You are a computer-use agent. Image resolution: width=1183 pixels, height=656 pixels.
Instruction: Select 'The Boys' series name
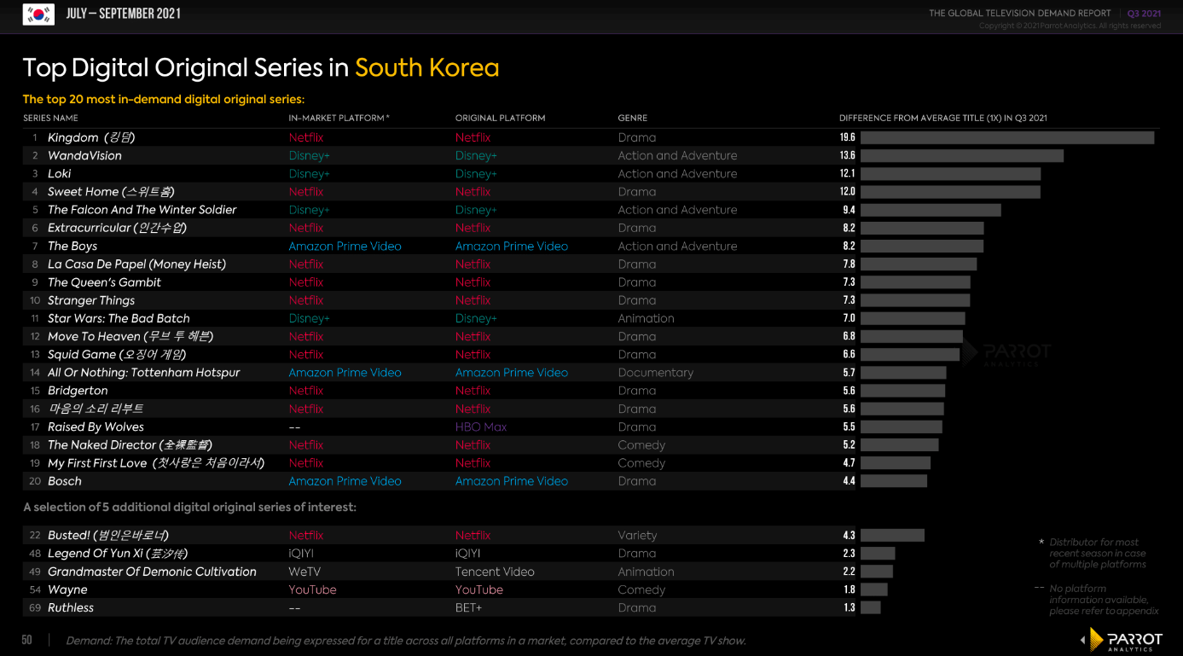(x=72, y=246)
